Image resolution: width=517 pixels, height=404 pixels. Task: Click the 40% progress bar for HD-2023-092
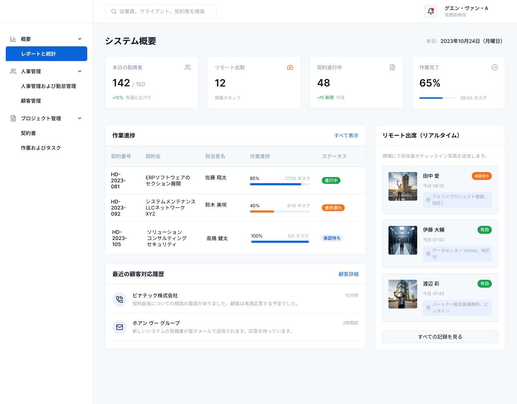coord(280,212)
